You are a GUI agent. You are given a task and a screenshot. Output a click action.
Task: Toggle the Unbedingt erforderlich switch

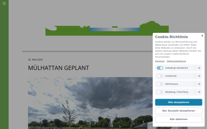coord(160,68)
